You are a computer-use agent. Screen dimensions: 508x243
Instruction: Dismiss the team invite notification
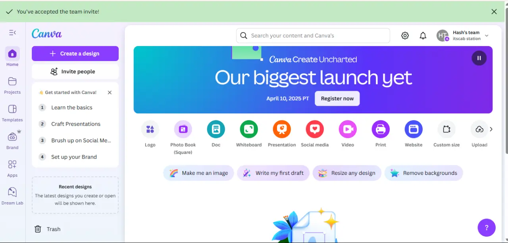point(494,11)
